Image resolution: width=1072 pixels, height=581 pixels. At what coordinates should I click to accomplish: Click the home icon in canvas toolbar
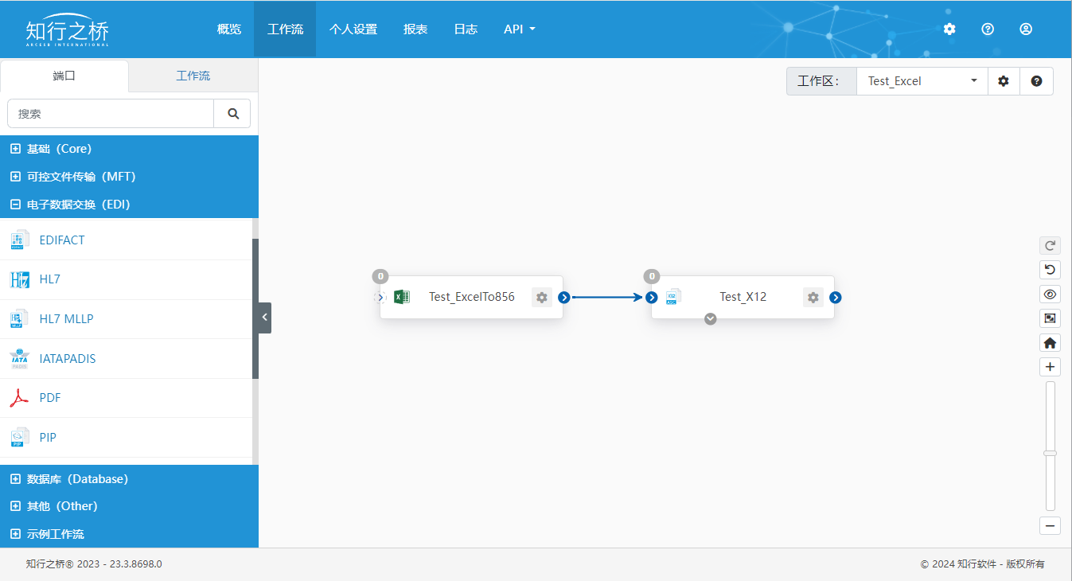pyautogui.click(x=1050, y=343)
